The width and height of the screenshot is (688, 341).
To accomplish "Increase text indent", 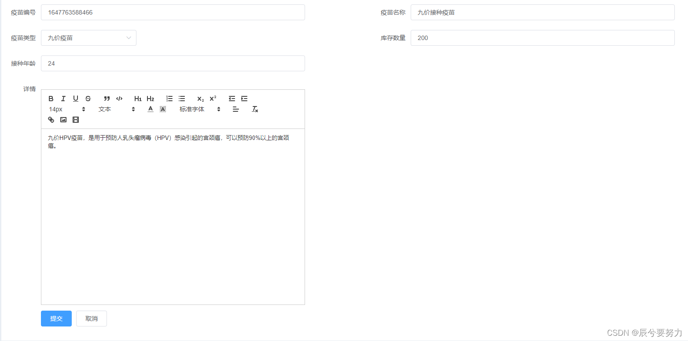I will click(x=244, y=99).
